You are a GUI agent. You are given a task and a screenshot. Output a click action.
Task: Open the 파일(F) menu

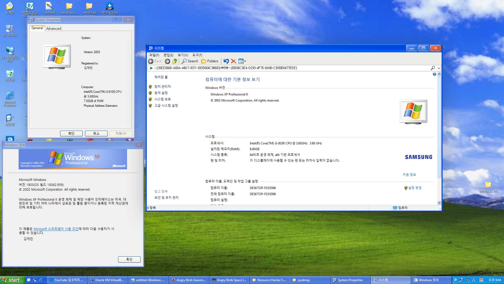coord(154,55)
